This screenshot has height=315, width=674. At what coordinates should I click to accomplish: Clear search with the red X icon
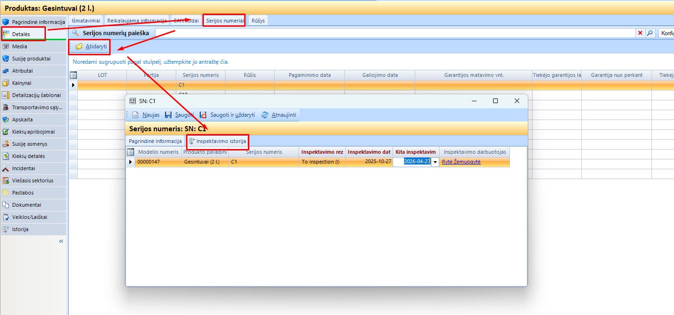(640, 33)
